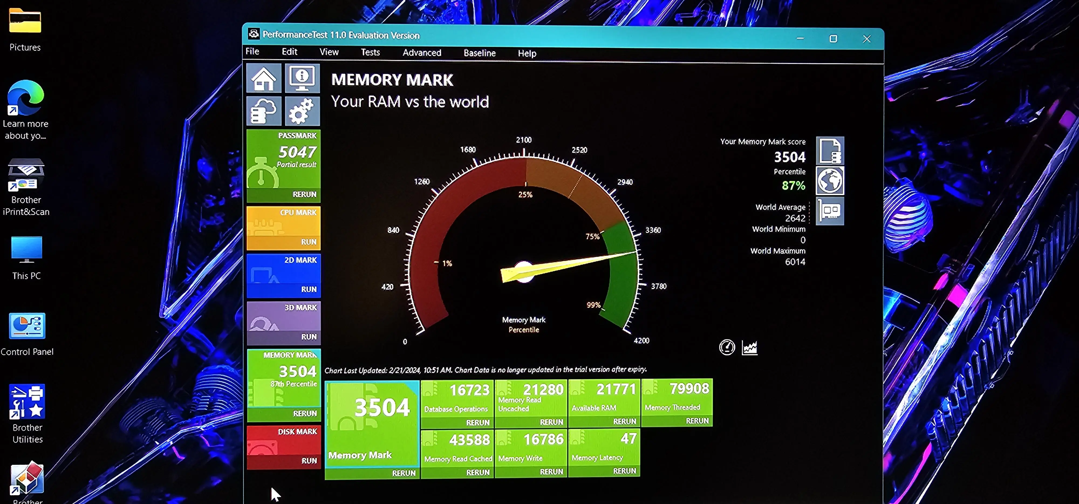Open the System Information monitor icon
Screen dimensions: 1079x504
click(x=302, y=78)
